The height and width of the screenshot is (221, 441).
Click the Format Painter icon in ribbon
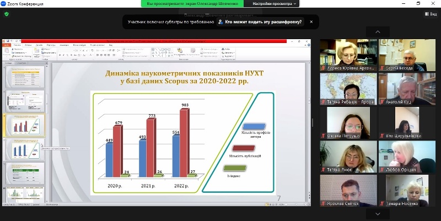(13, 56)
